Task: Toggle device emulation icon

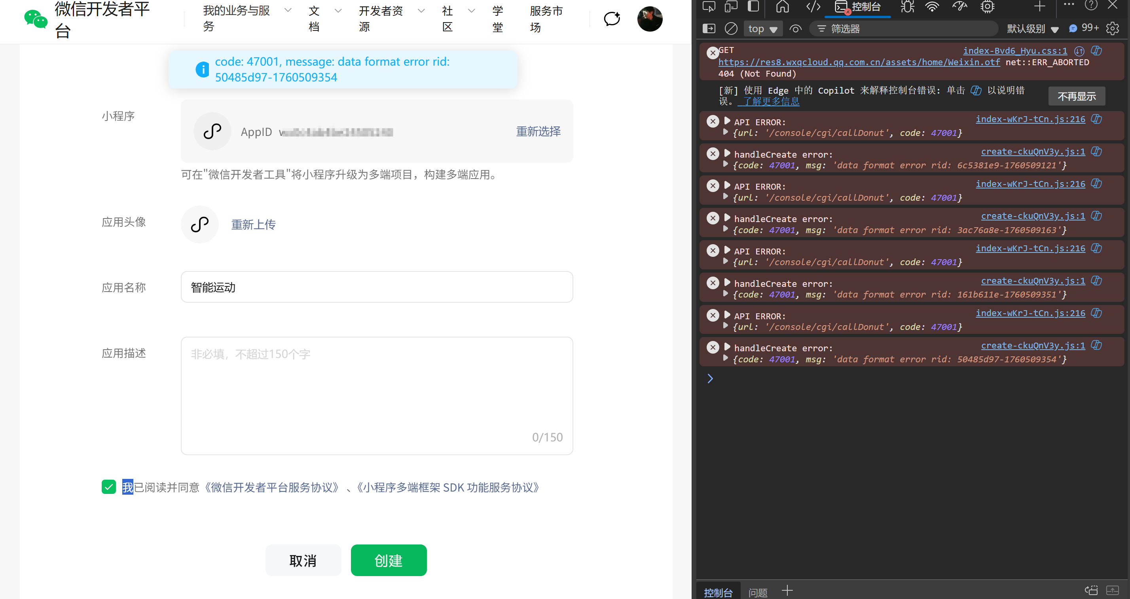Action: coord(731,6)
